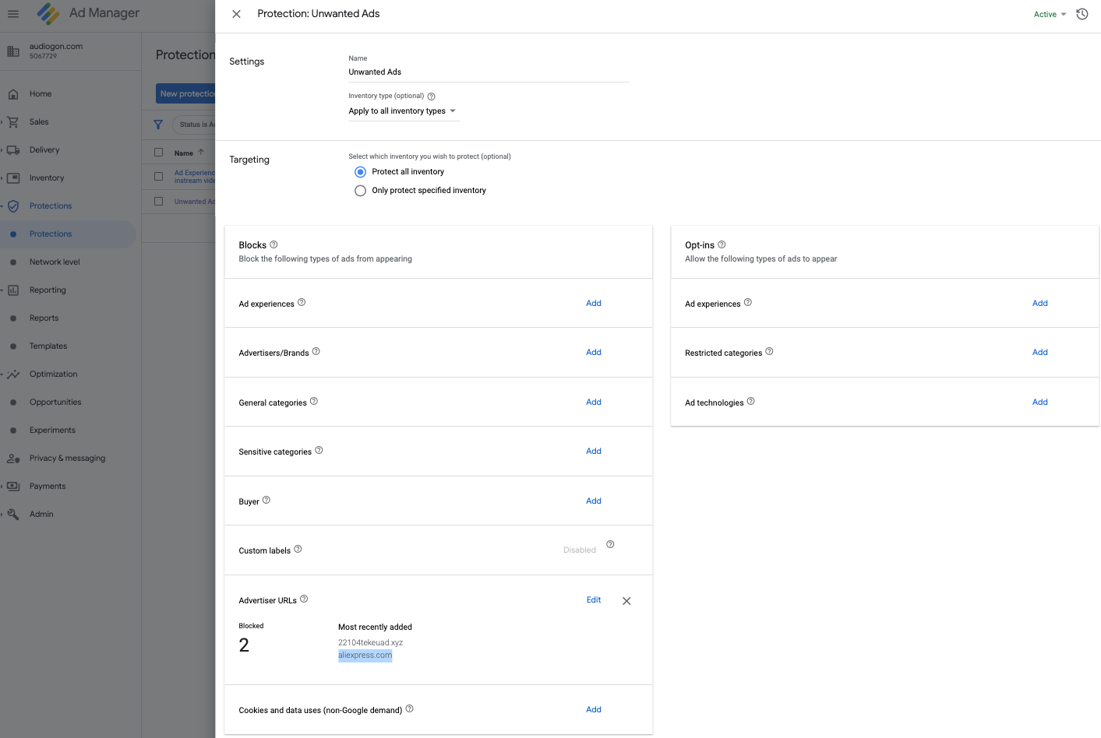Show help for Advertiser URLs

(x=304, y=599)
